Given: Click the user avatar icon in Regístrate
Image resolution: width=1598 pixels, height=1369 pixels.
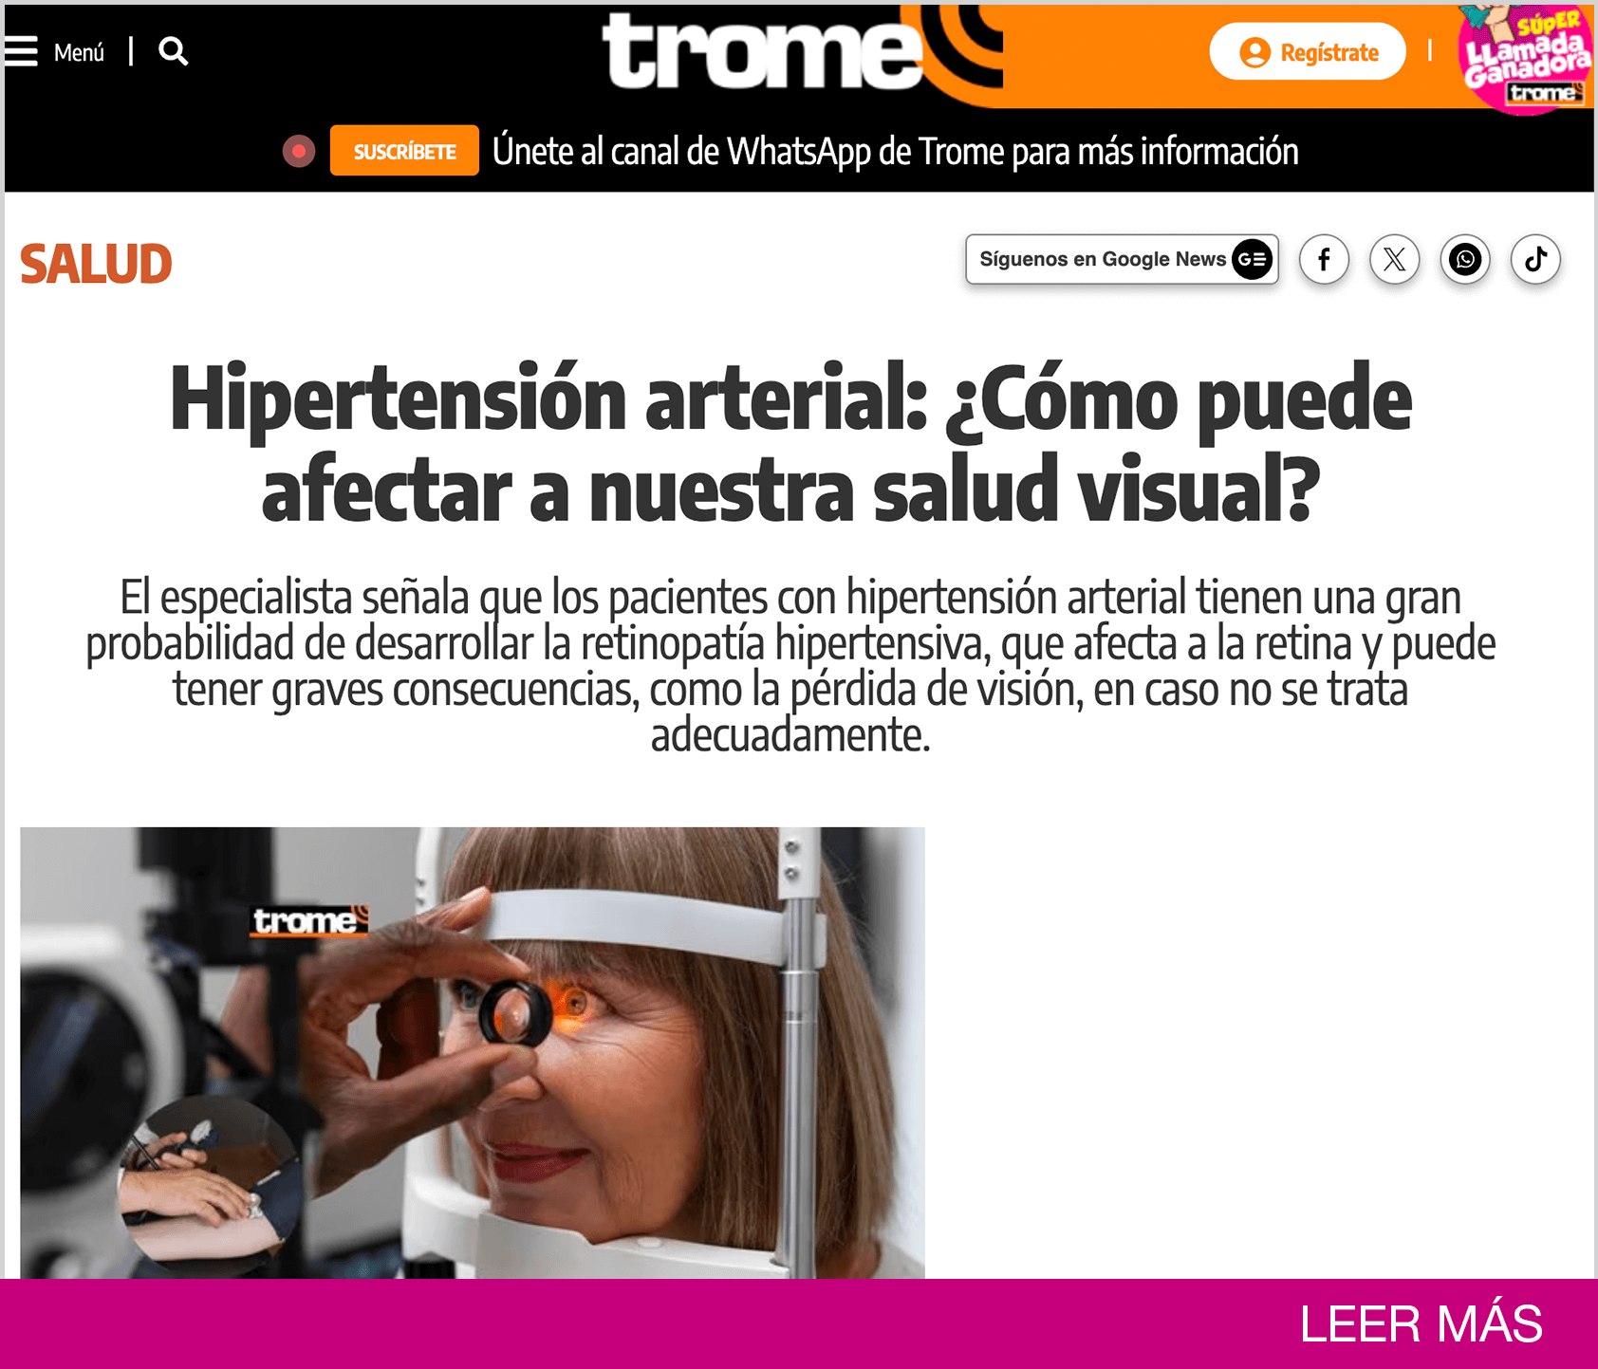Looking at the screenshot, I should pos(1254,52).
